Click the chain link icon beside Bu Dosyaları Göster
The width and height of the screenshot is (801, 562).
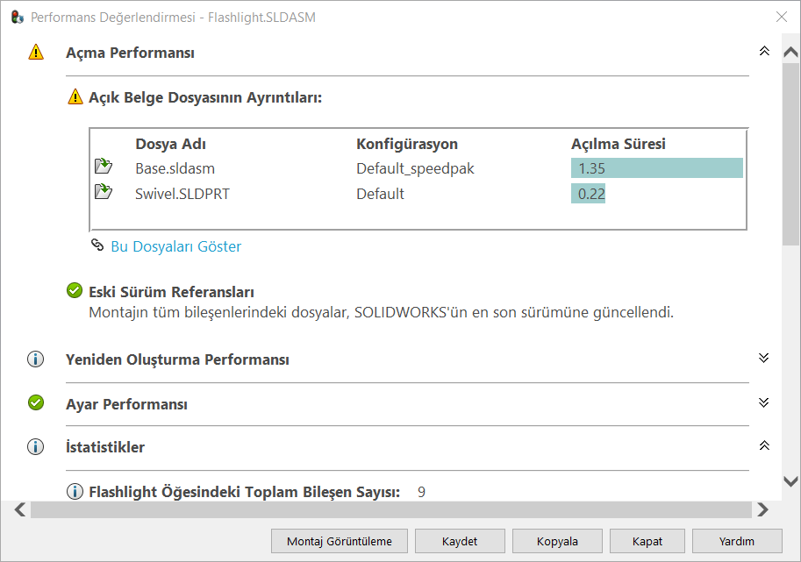pos(97,245)
